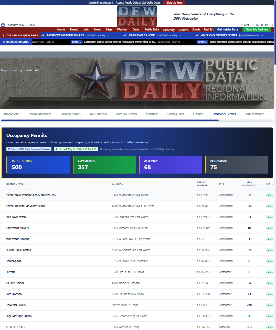Click the Business Updates ticker icon

coord(4,42)
